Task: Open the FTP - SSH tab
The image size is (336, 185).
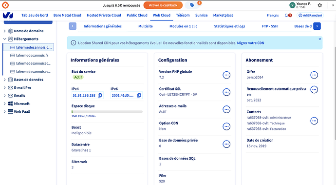Action: point(270,26)
